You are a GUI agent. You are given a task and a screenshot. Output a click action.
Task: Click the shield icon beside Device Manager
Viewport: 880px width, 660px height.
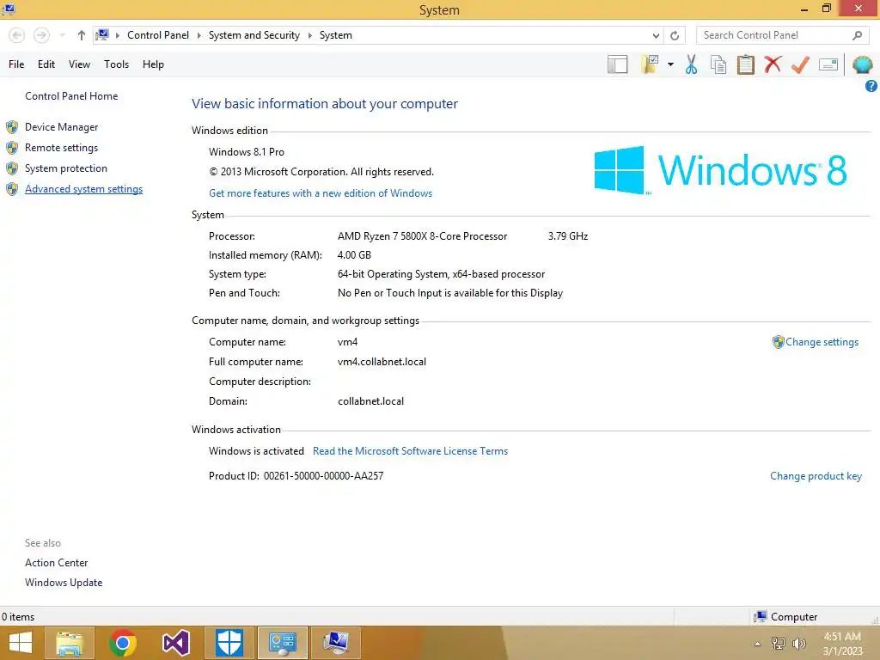click(12, 127)
